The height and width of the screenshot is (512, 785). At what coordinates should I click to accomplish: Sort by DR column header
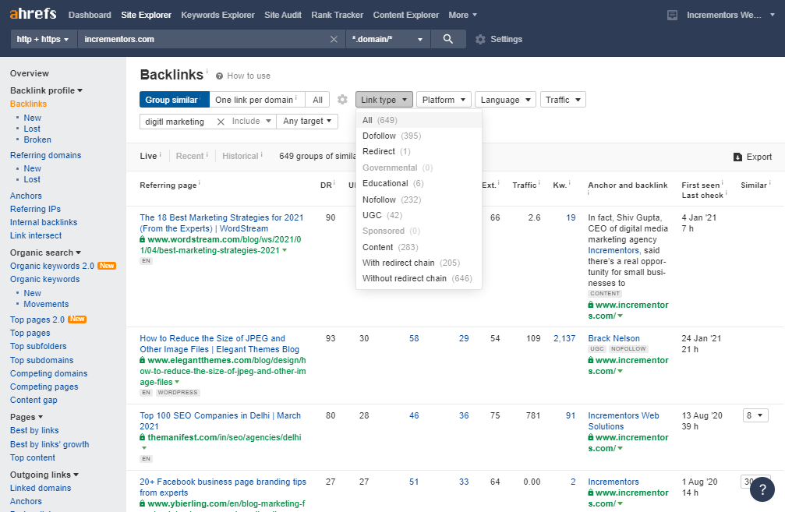pyautogui.click(x=326, y=185)
